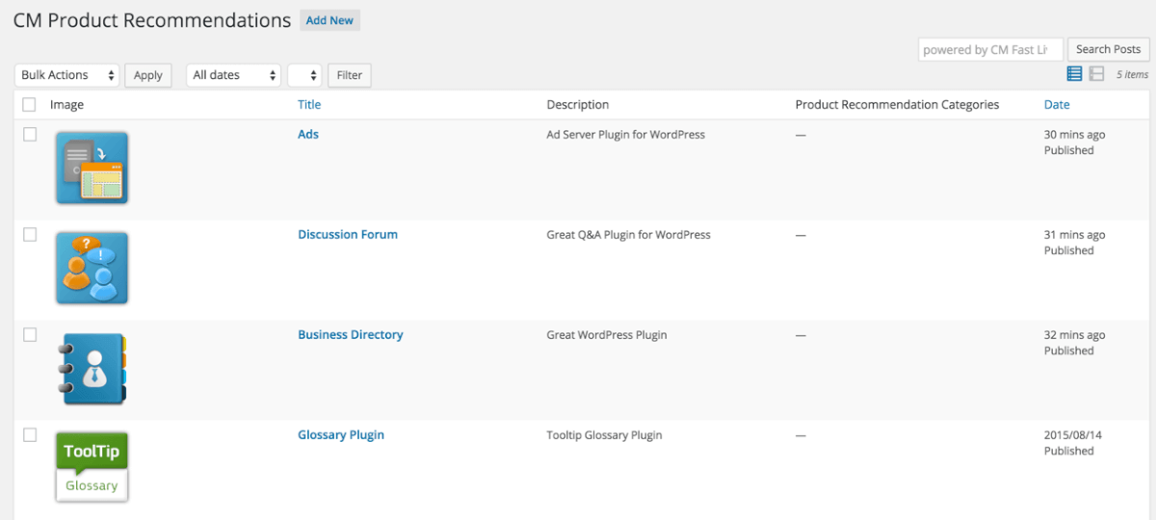Sort the list by Date column
This screenshot has width=1156, height=520.
click(1057, 105)
